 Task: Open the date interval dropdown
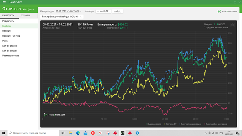(x=68, y=11)
